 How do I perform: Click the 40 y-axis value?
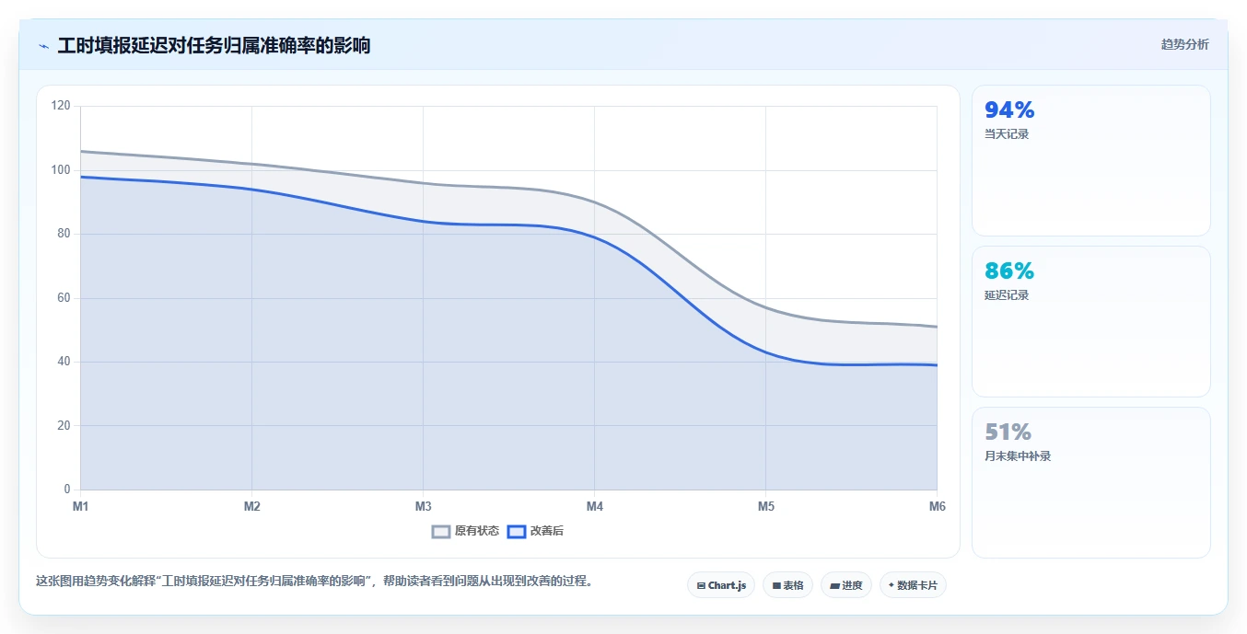pyautogui.click(x=64, y=362)
